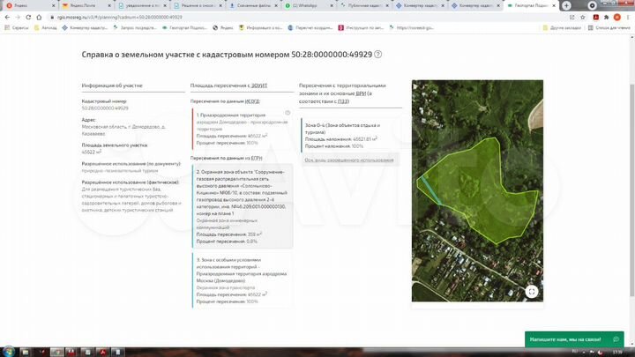Click the taskbar clock
This screenshot has height=357, width=635.
click(x=617, y=352)
